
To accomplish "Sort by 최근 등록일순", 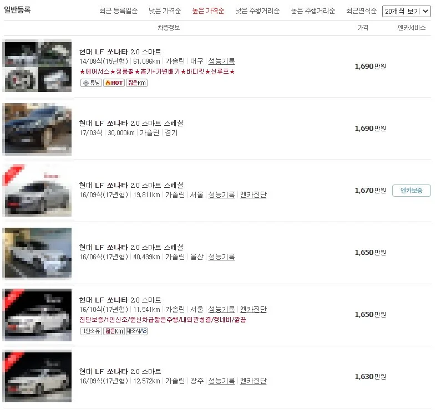I will 119,11.
